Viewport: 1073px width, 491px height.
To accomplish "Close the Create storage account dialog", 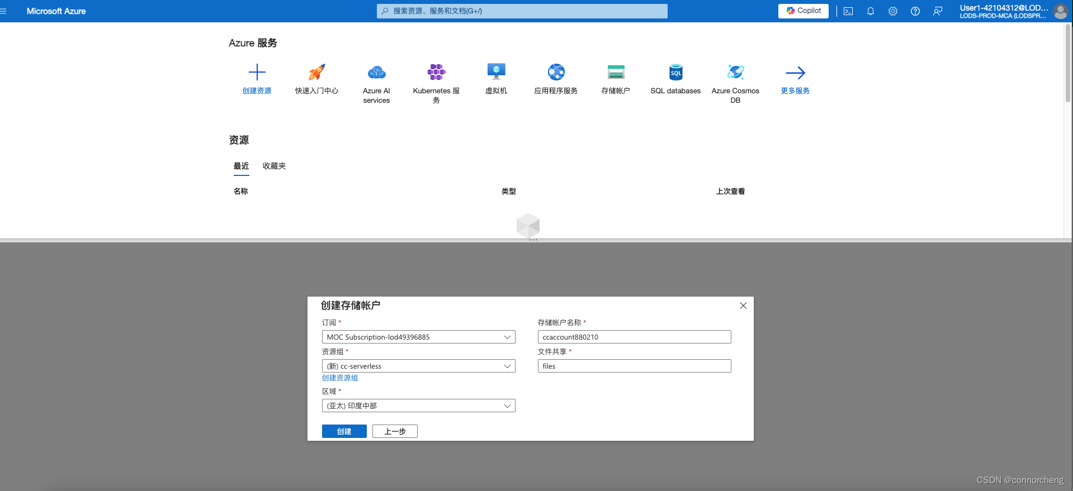I will tap(743, 306).
